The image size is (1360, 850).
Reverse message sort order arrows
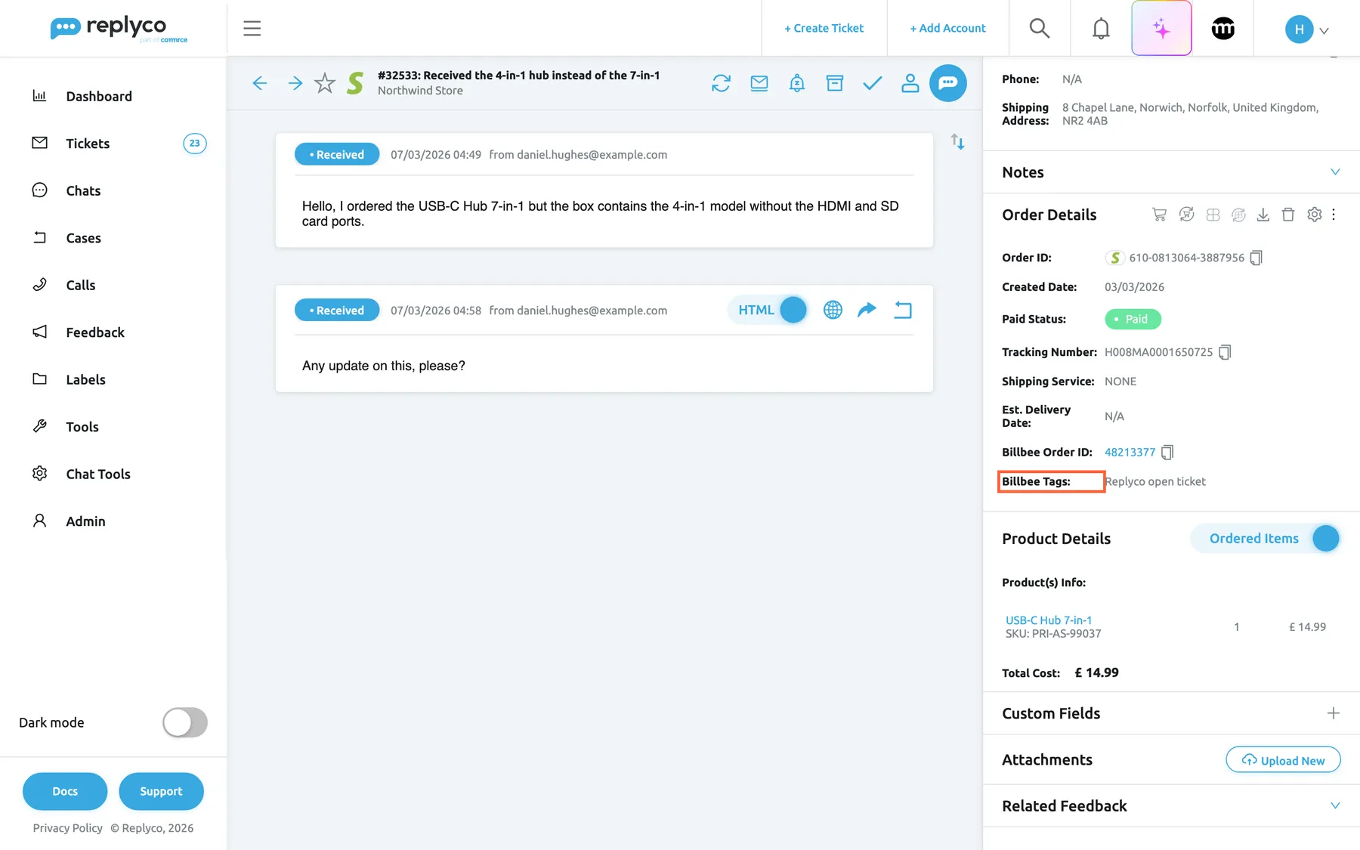[x=957, y=141]
